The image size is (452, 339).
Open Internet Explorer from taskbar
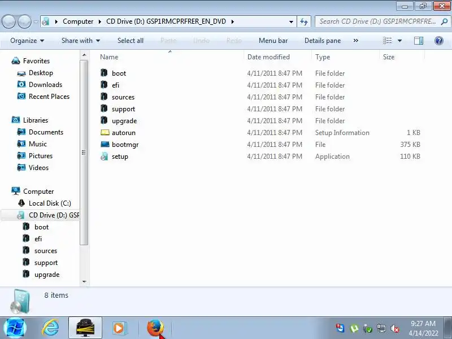[x=50, y=328]
